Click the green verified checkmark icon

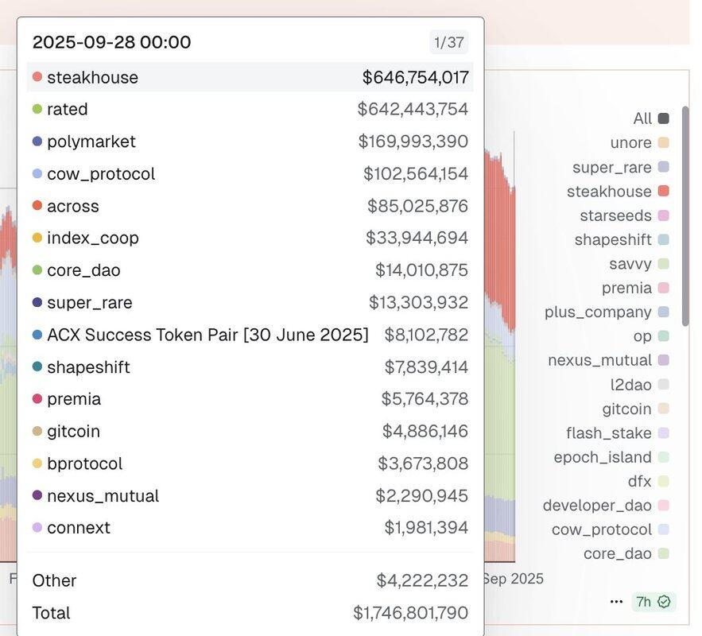point(664,602)
